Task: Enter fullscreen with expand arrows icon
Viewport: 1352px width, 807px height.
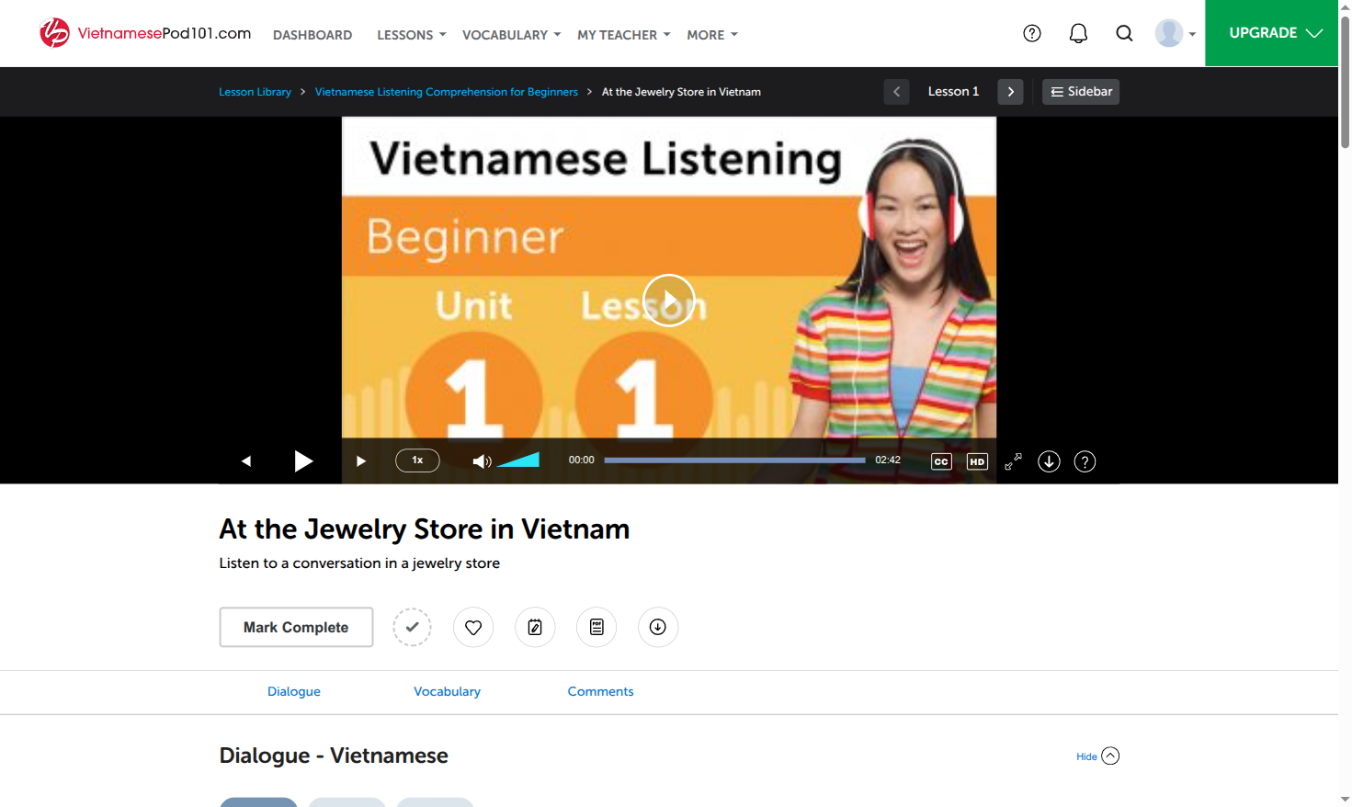Action: [1013, 461]
